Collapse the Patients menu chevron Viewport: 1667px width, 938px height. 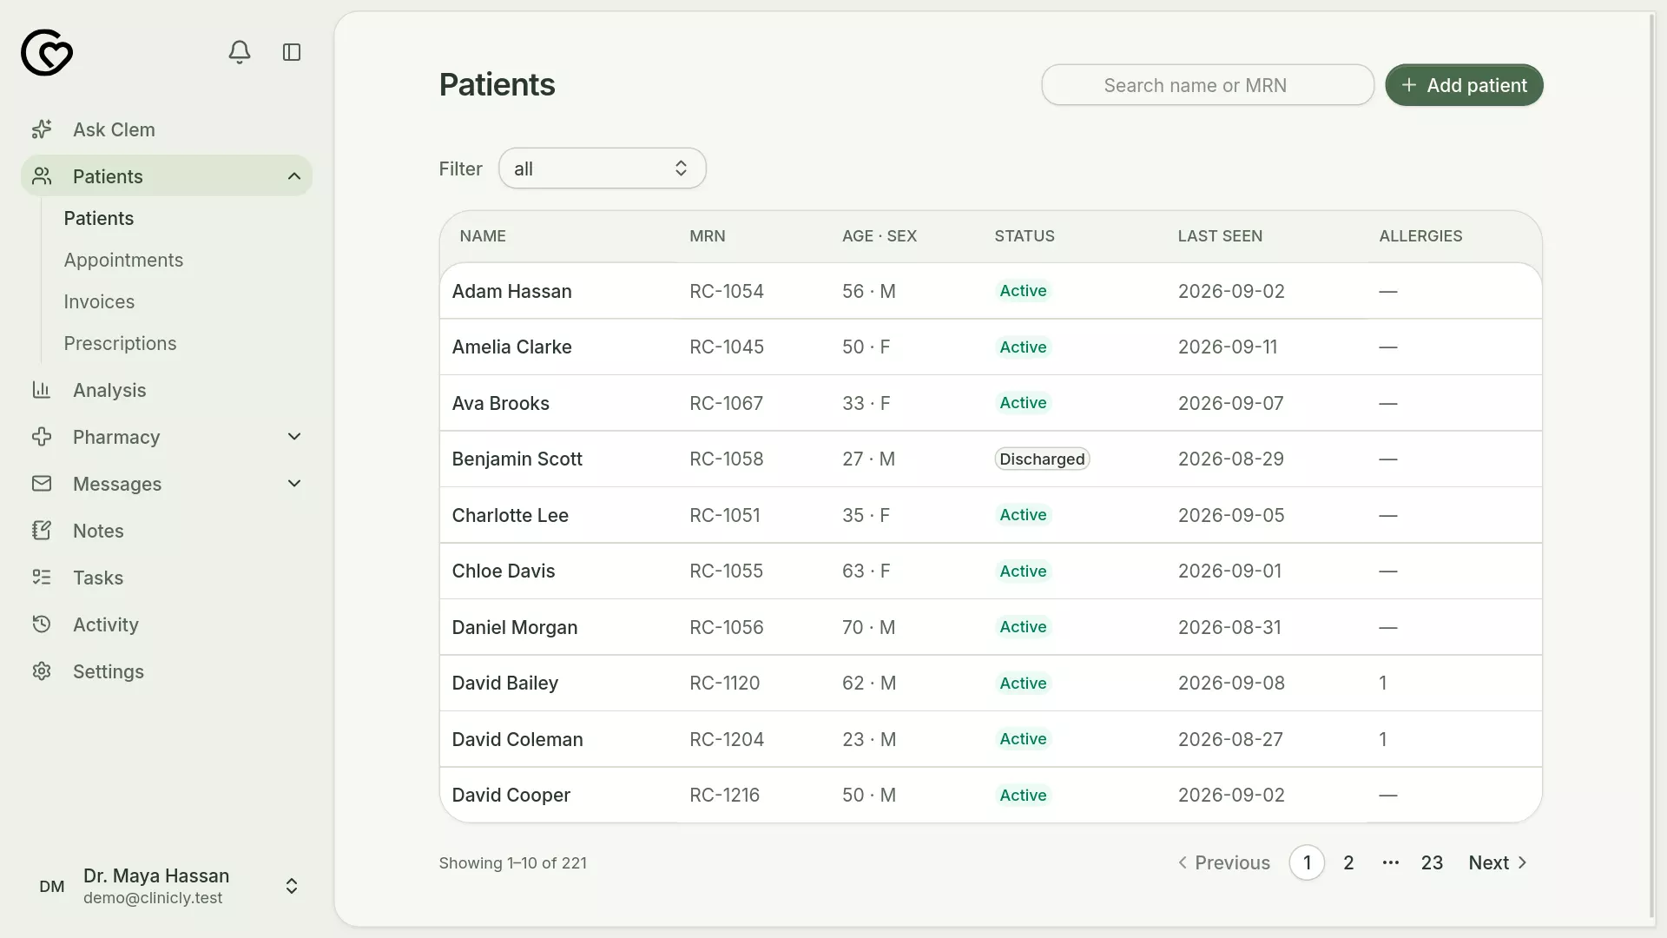point(294,176)
